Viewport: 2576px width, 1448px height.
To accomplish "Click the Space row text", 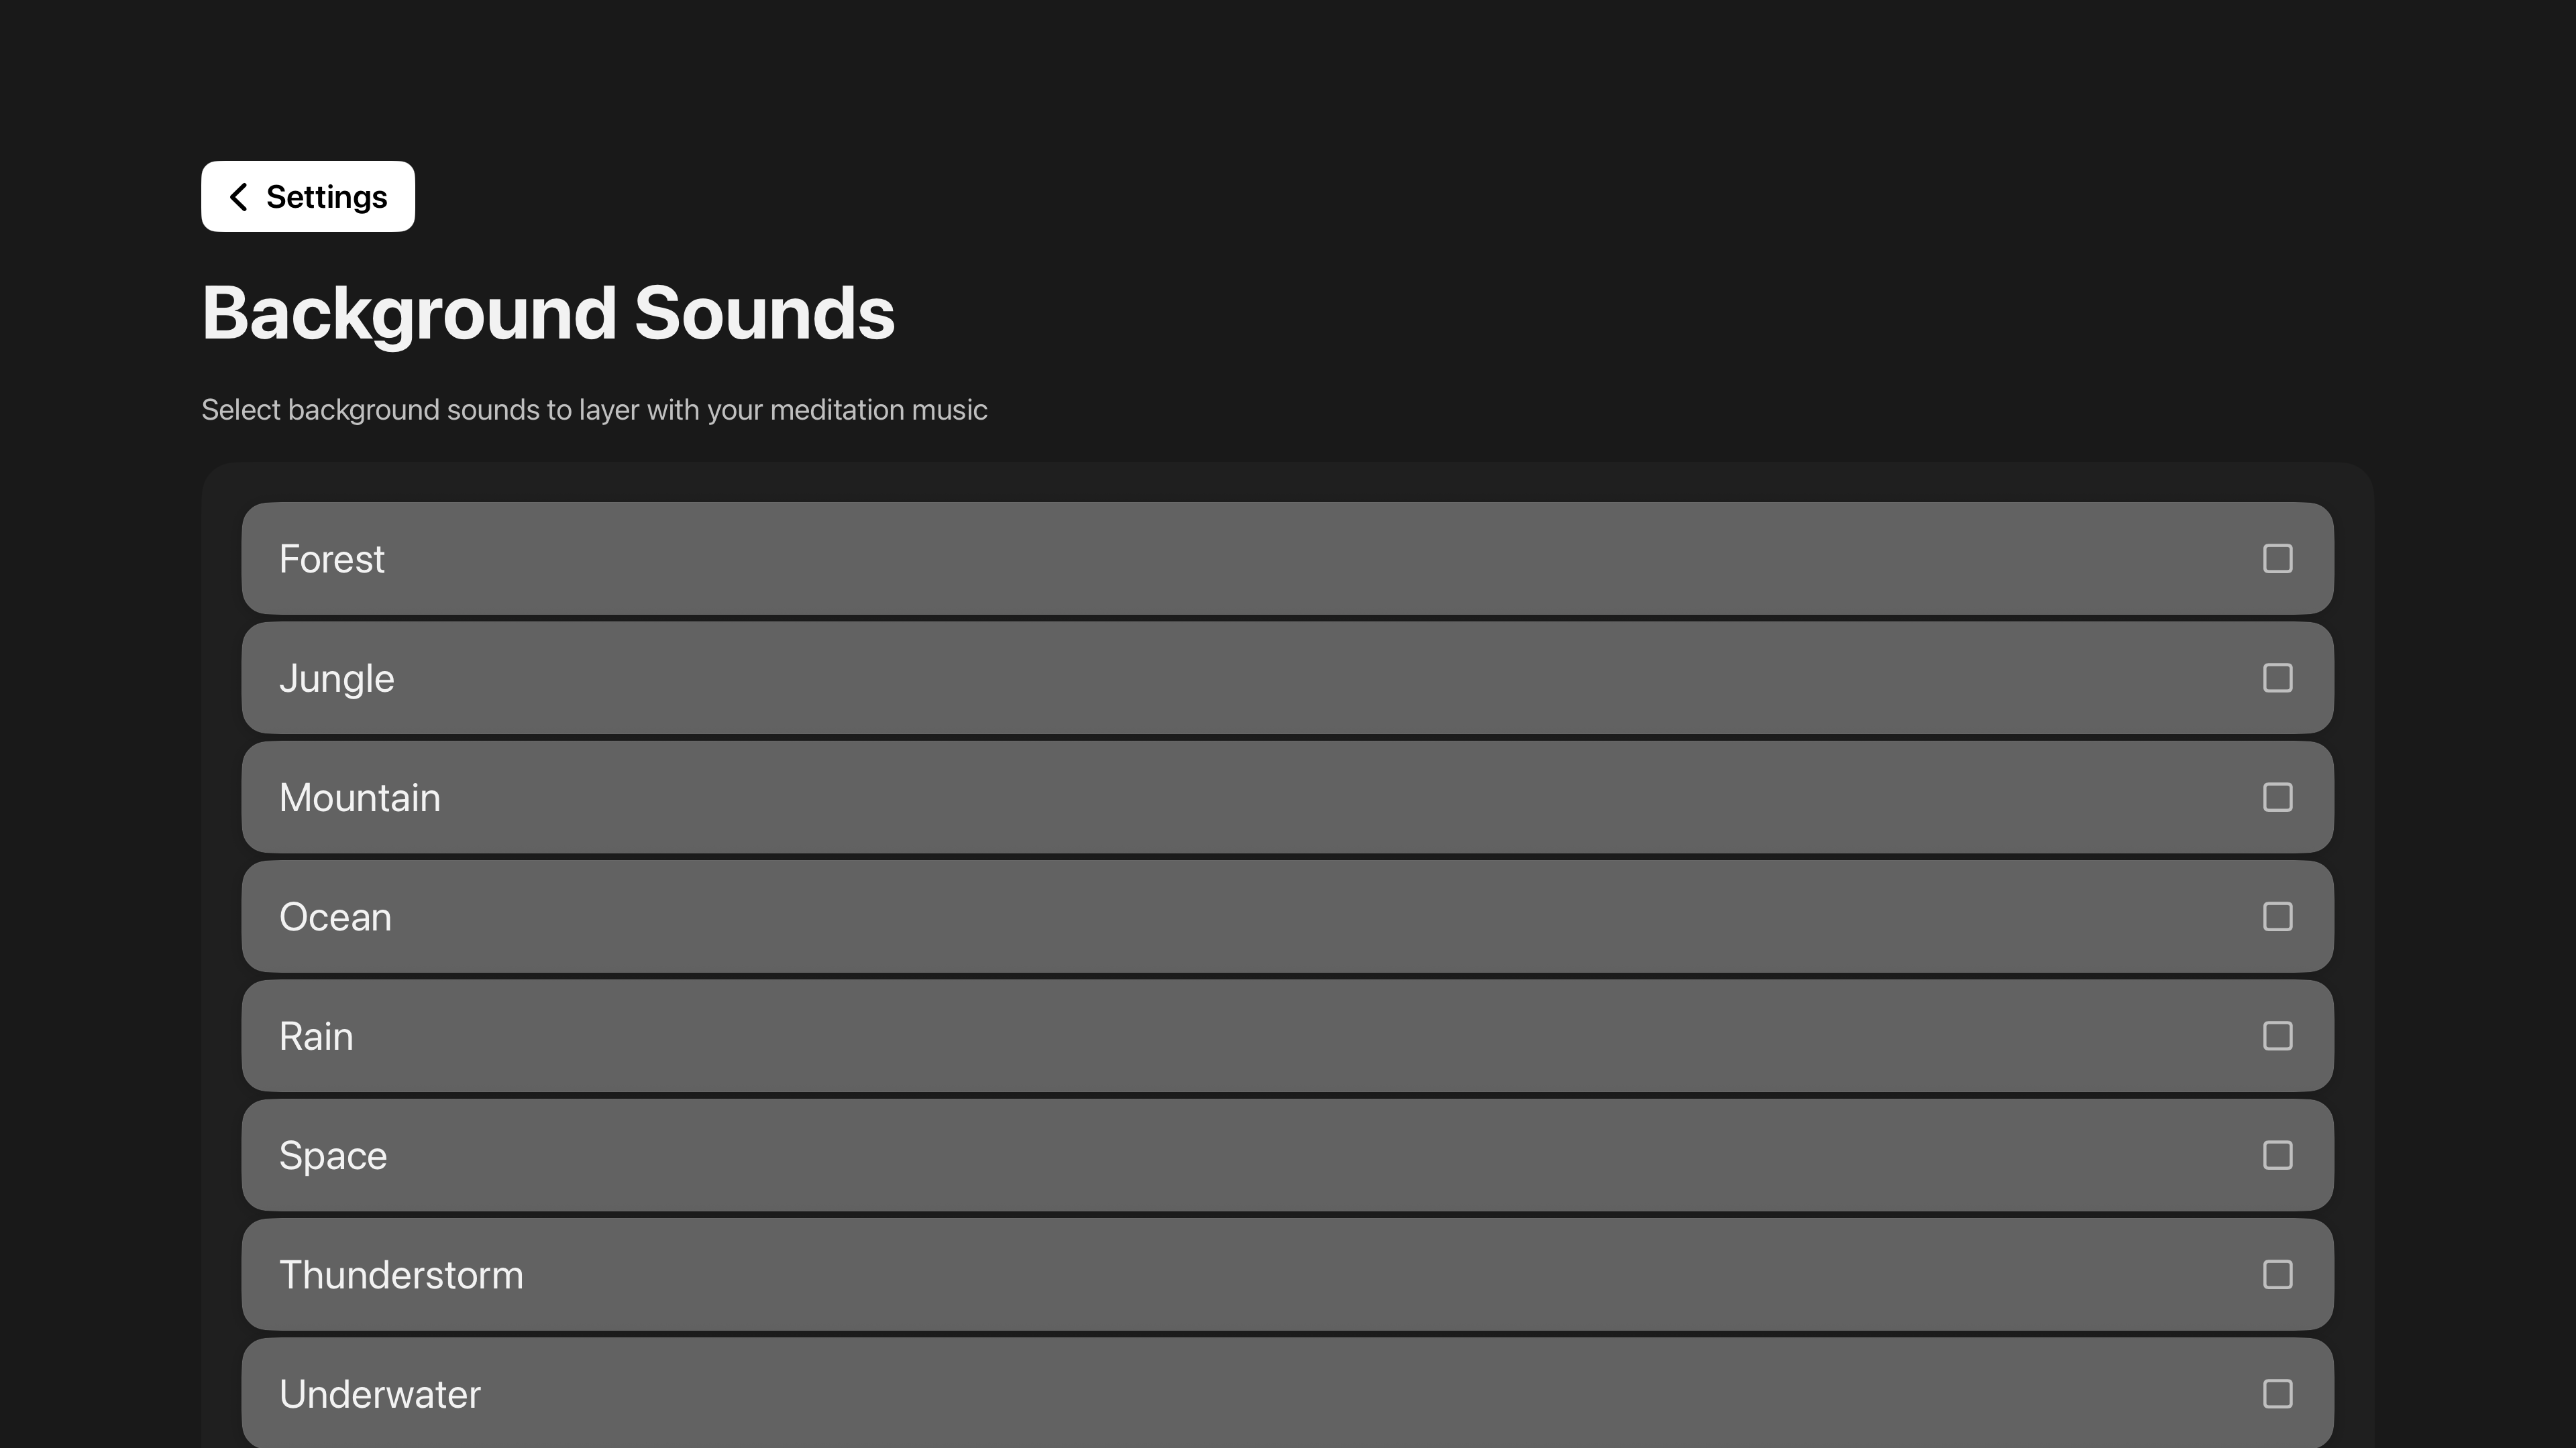I will [x=332, y=1156].
